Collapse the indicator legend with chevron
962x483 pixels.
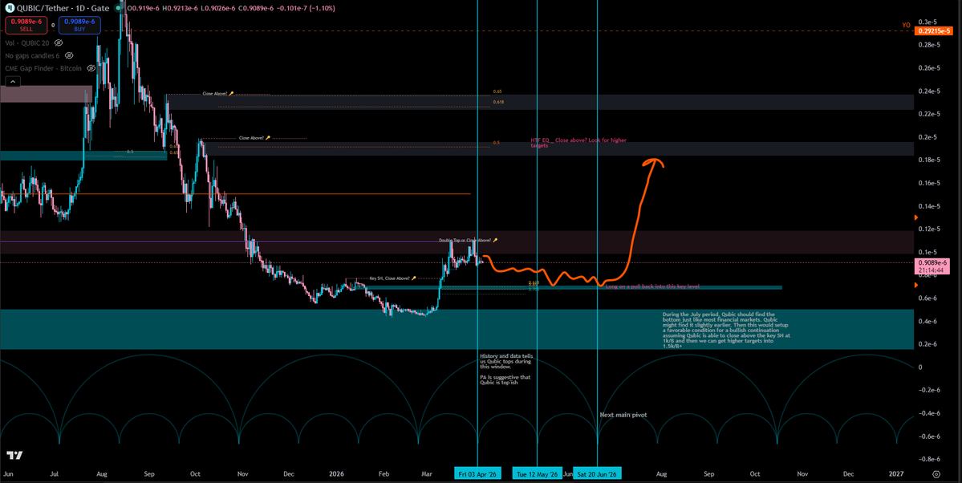[12, 82]
